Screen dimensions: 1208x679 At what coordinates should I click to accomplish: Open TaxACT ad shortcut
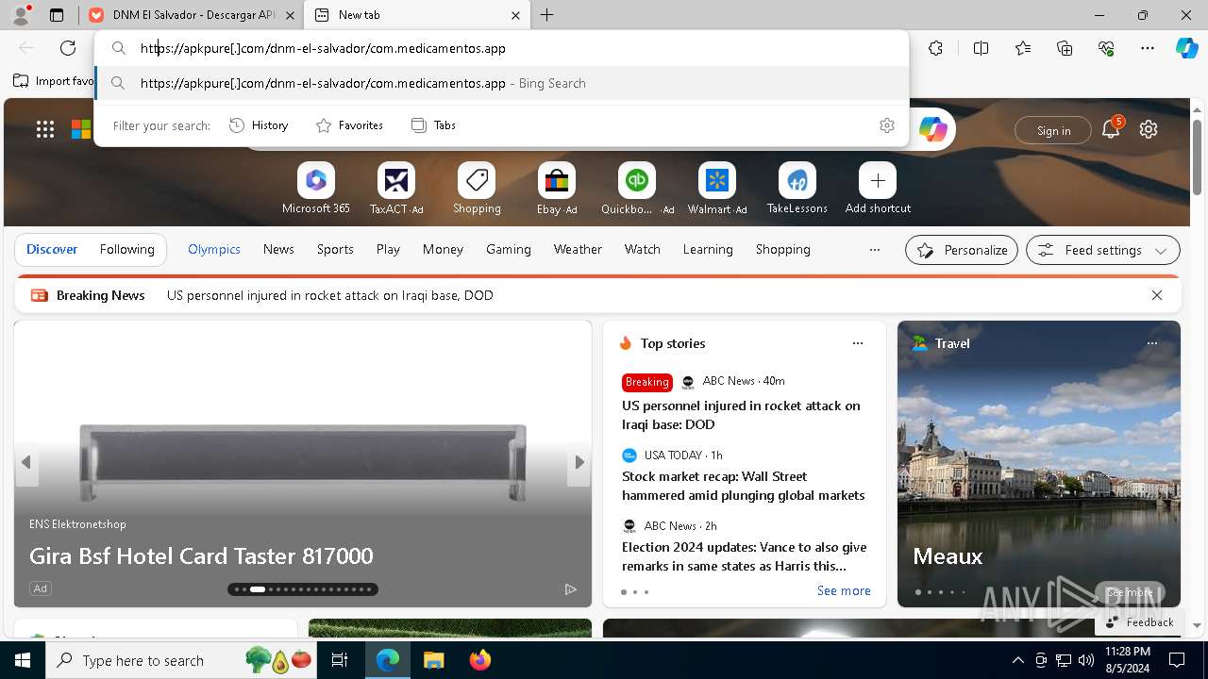[x=396, y=189]
